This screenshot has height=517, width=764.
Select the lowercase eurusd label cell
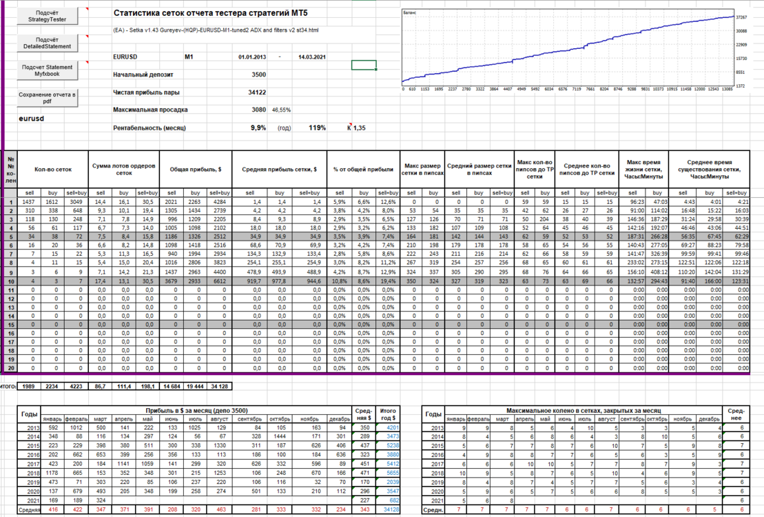point(31,119)
